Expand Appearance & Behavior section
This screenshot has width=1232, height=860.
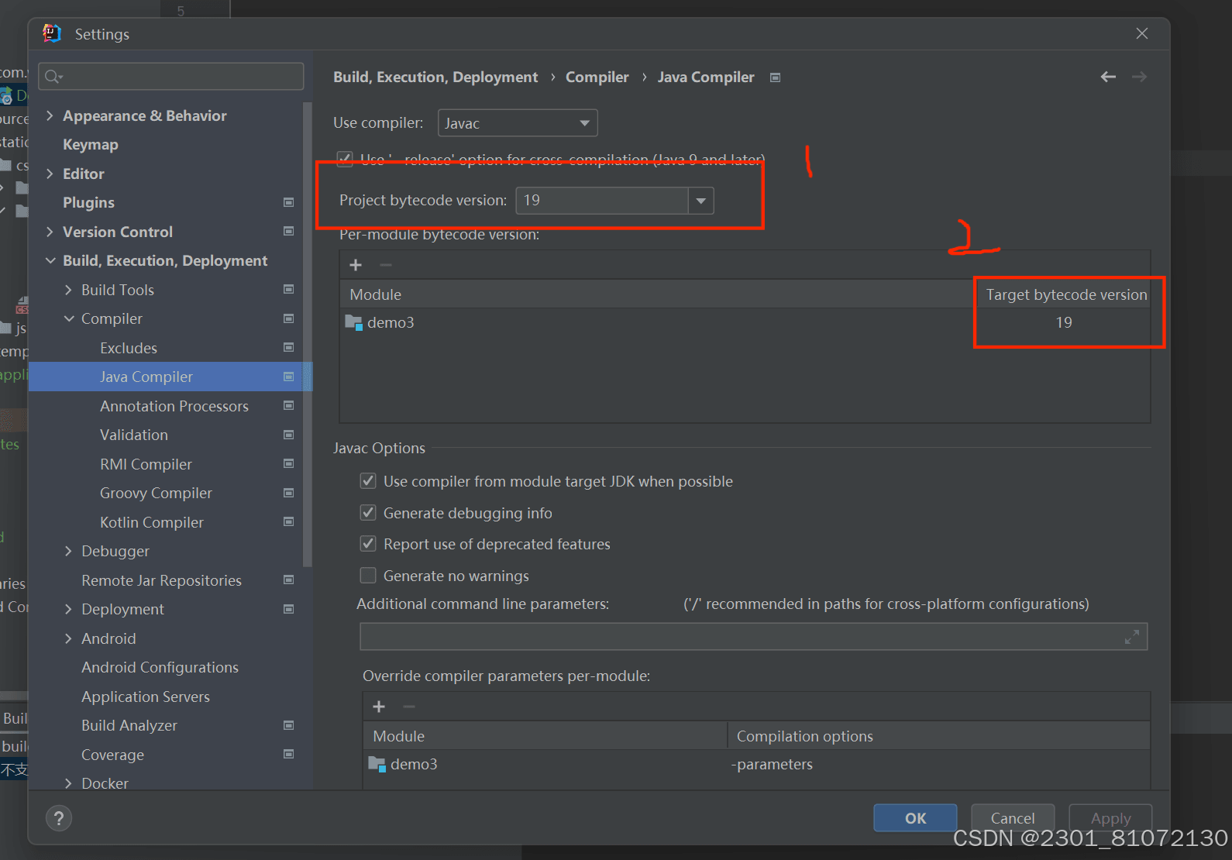click(50, 115)
